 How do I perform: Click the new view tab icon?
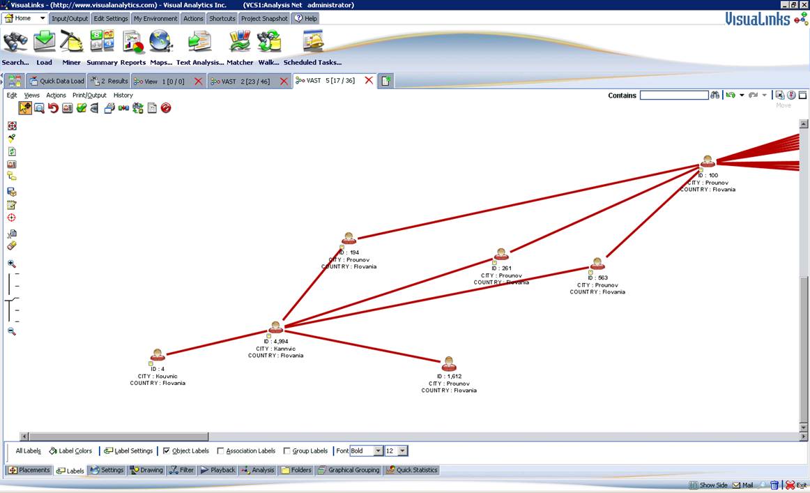coord(385,81)
